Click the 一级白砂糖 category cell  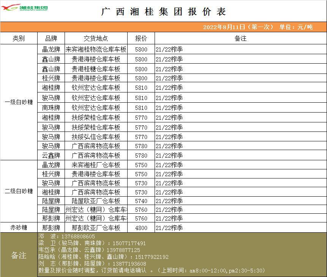19,102
